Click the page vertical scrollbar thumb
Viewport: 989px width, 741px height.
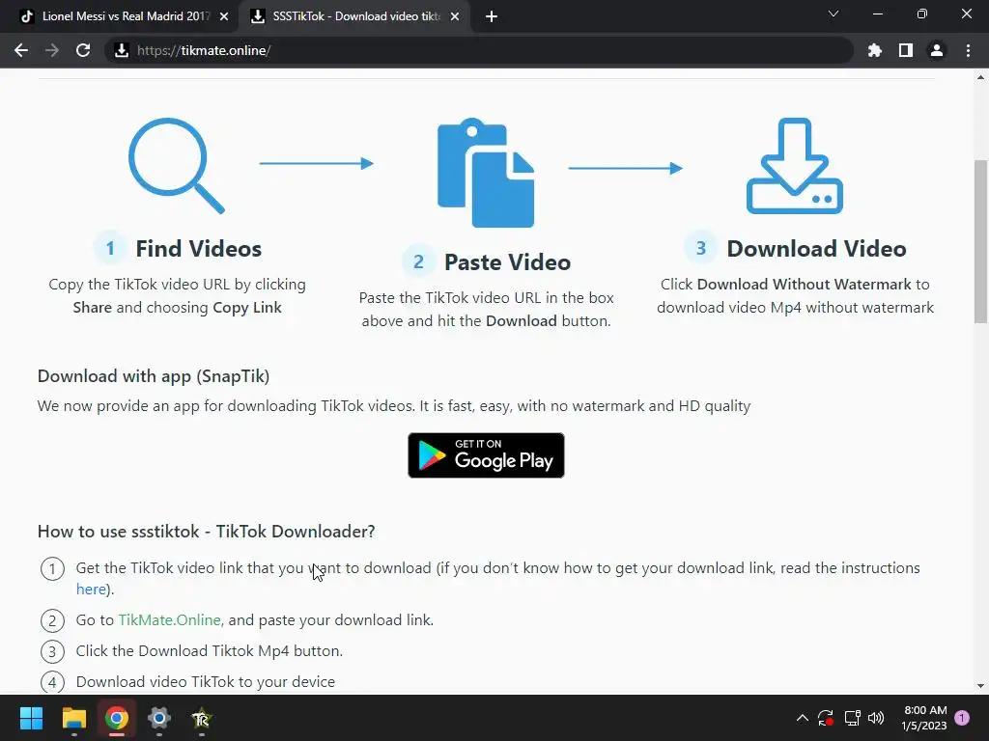(980, 242)
